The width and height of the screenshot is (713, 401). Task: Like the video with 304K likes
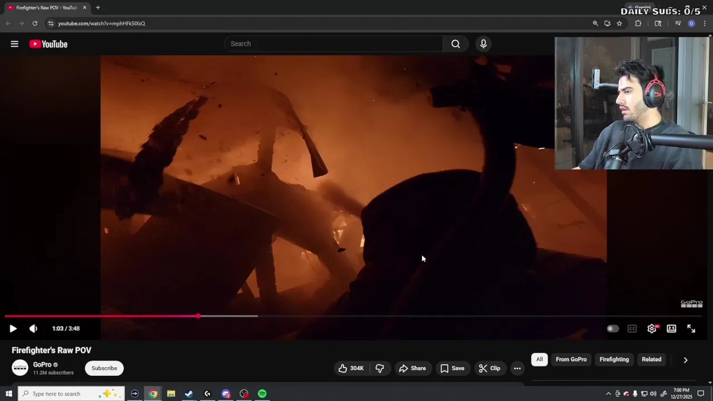click(351, 368)
